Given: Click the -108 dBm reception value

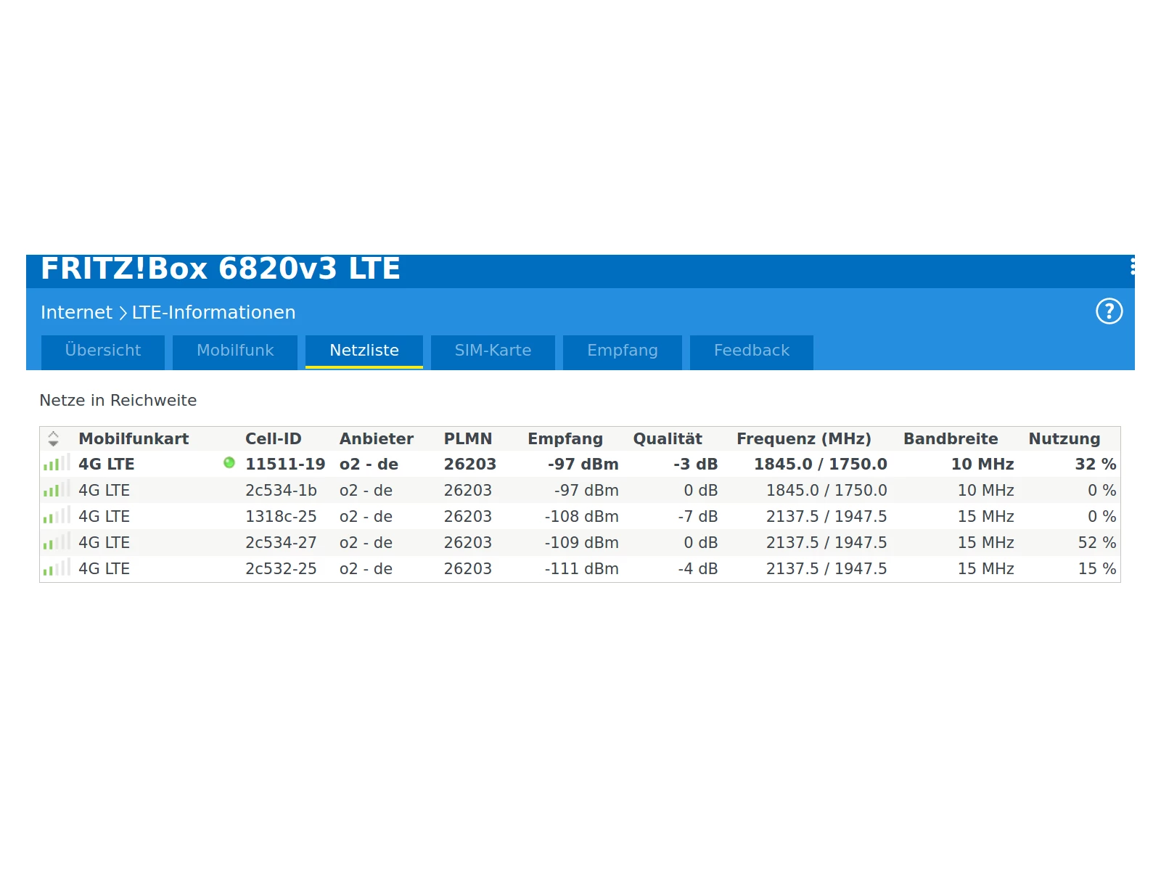Looking at the screenshot, I should point(582,516).
